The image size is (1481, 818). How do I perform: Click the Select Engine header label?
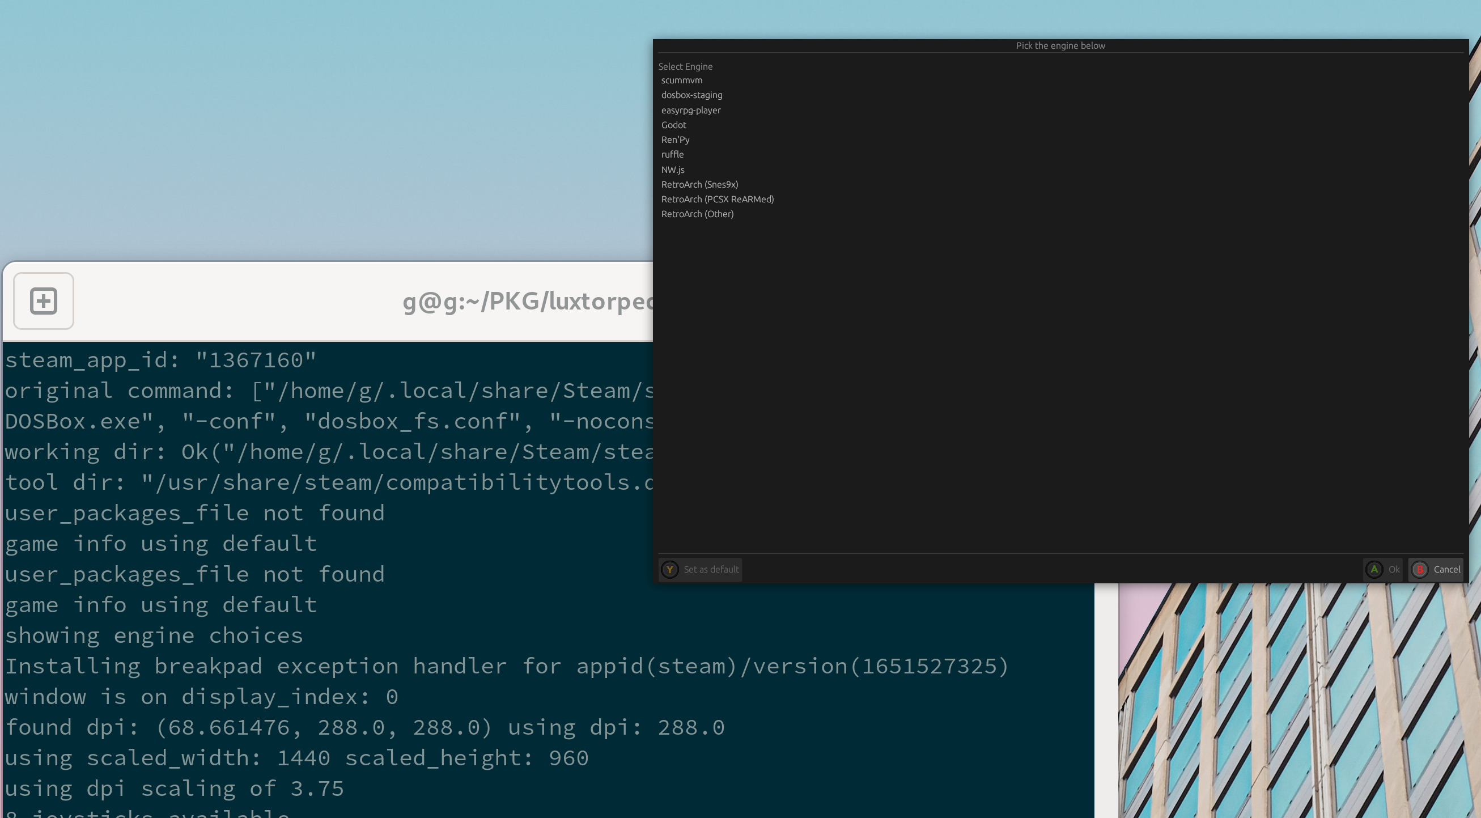point(685,66)
